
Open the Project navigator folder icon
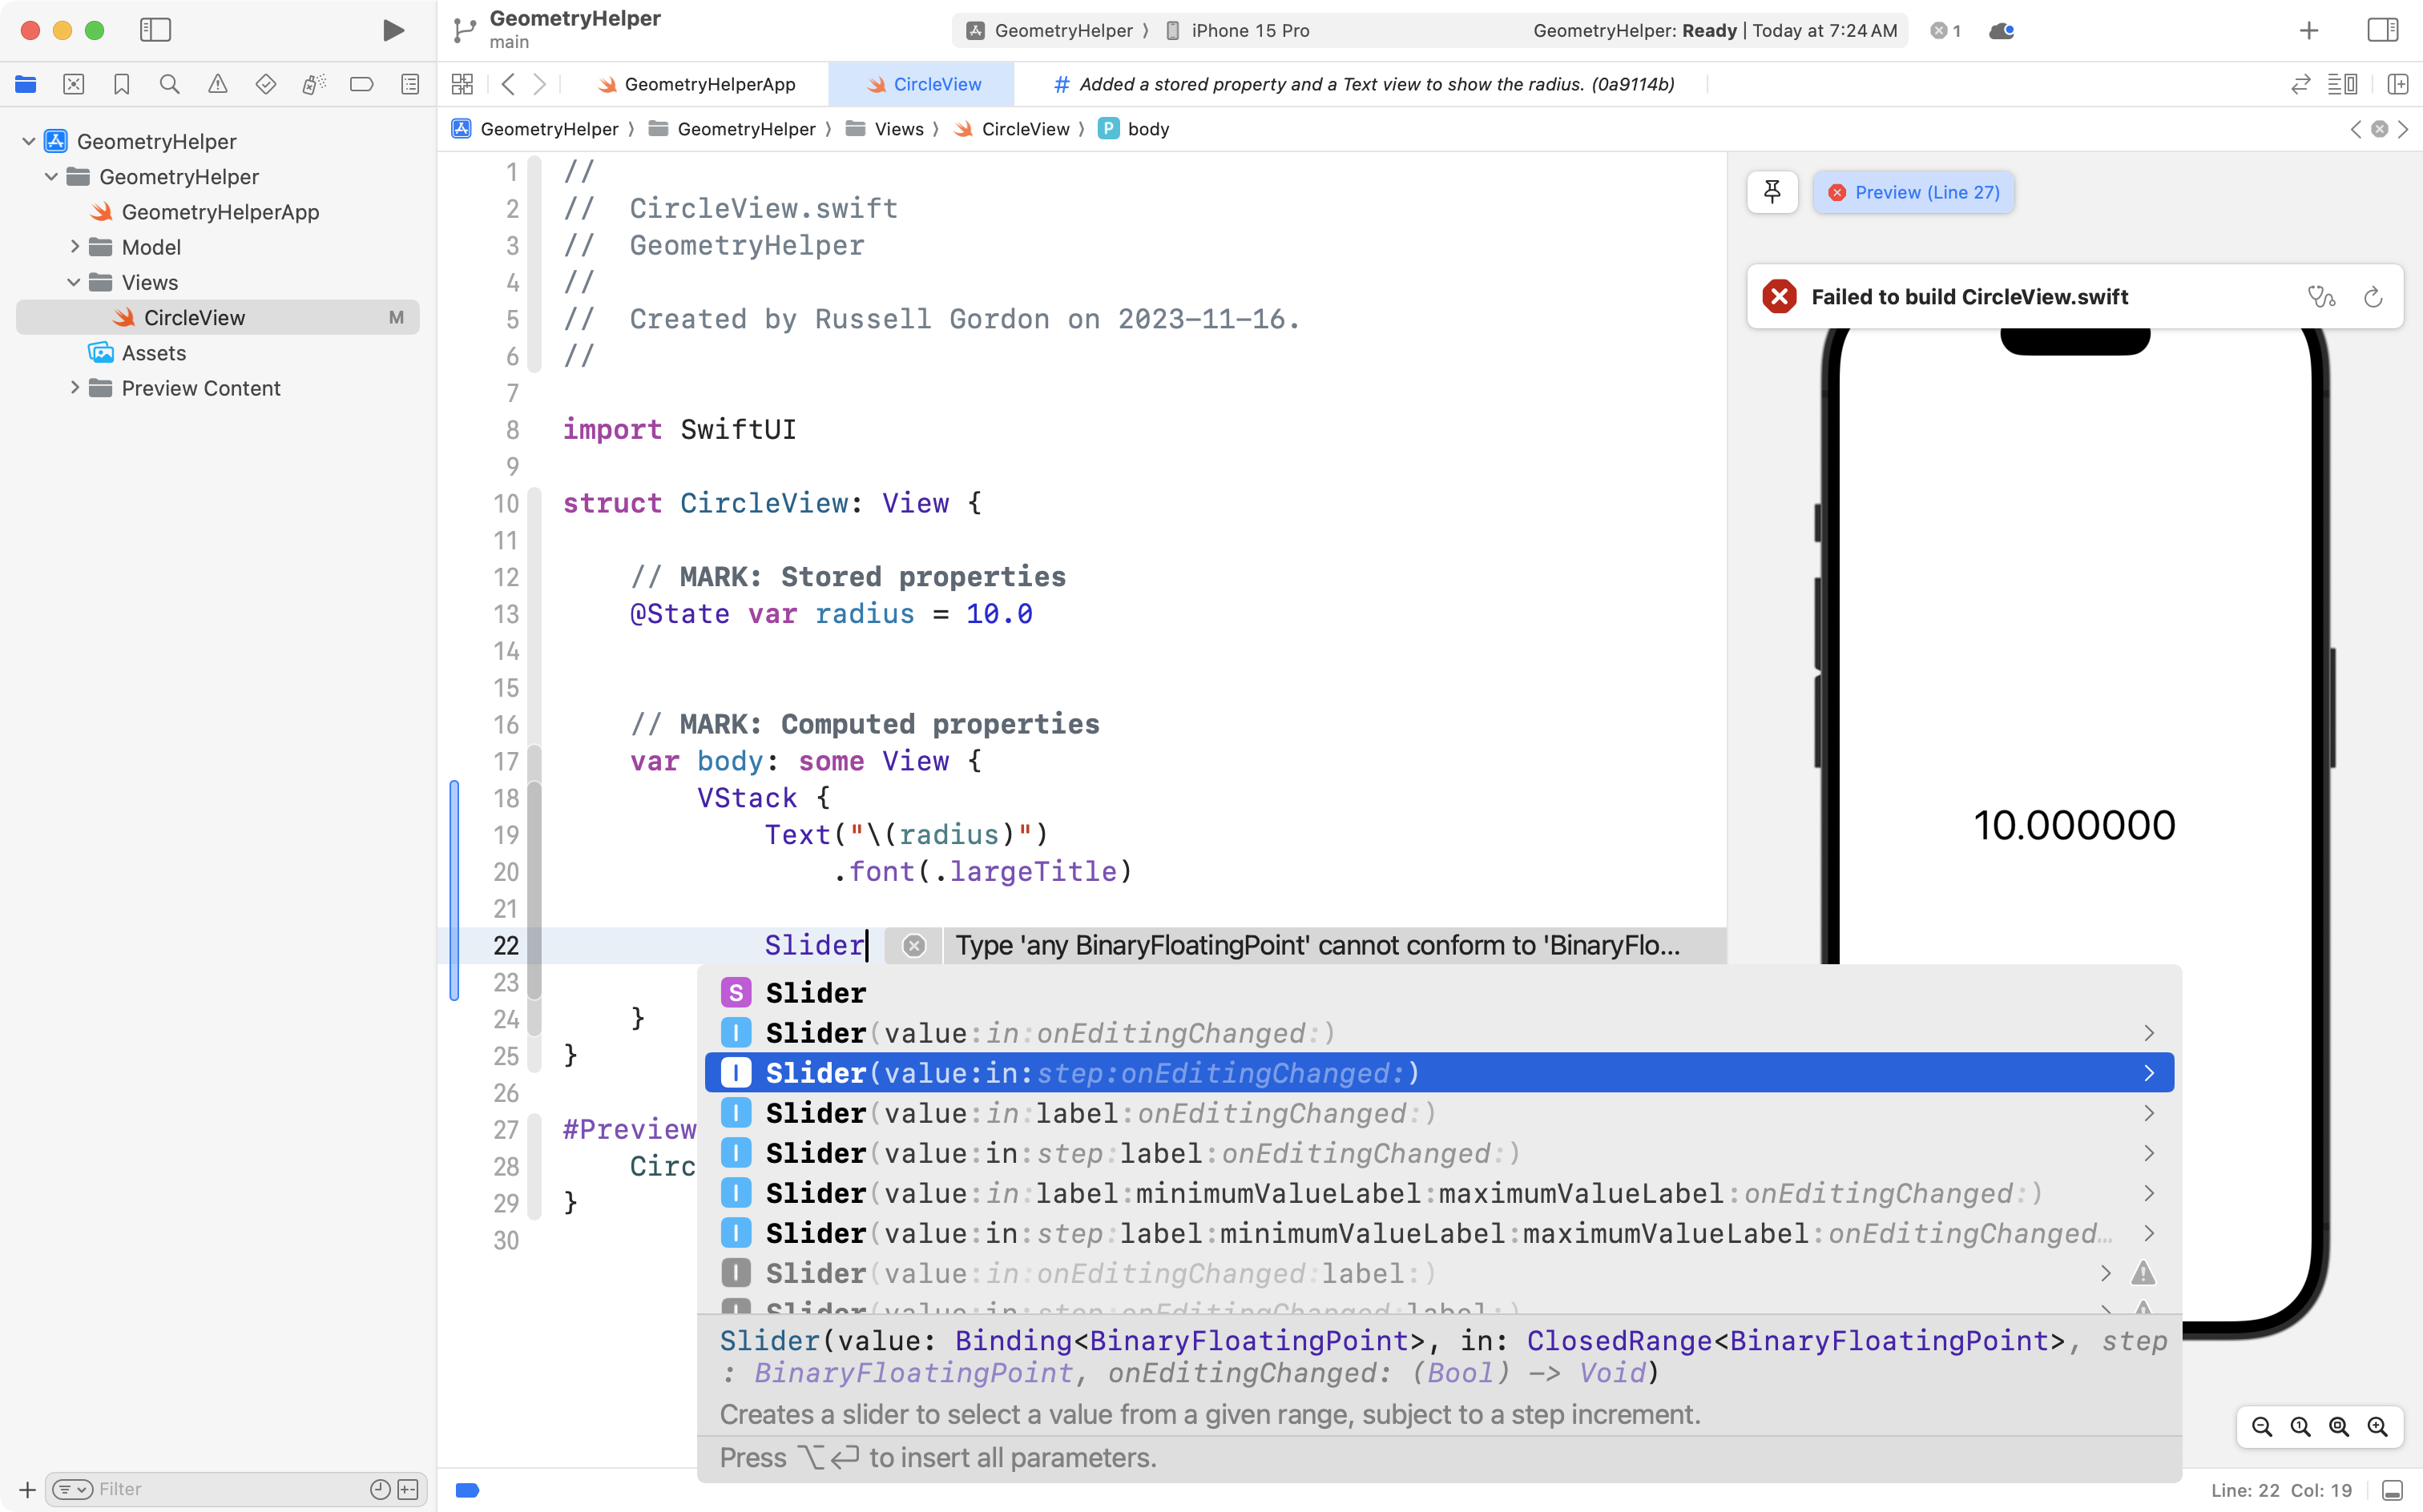pos(25,84)
